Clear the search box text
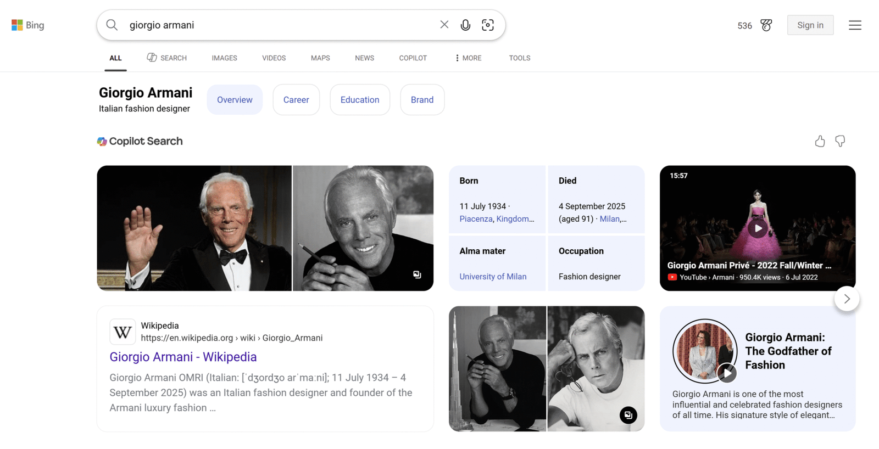The height and width of the screenshot is (449, 879). 444,25
